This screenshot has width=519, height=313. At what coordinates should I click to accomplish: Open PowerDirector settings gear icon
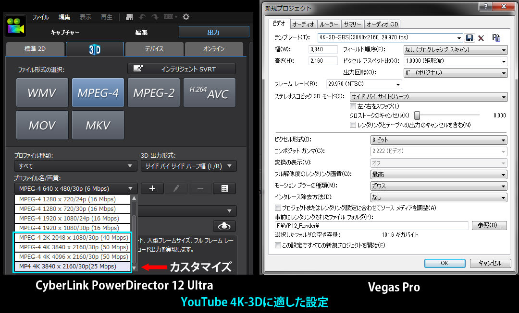point(186,17)
